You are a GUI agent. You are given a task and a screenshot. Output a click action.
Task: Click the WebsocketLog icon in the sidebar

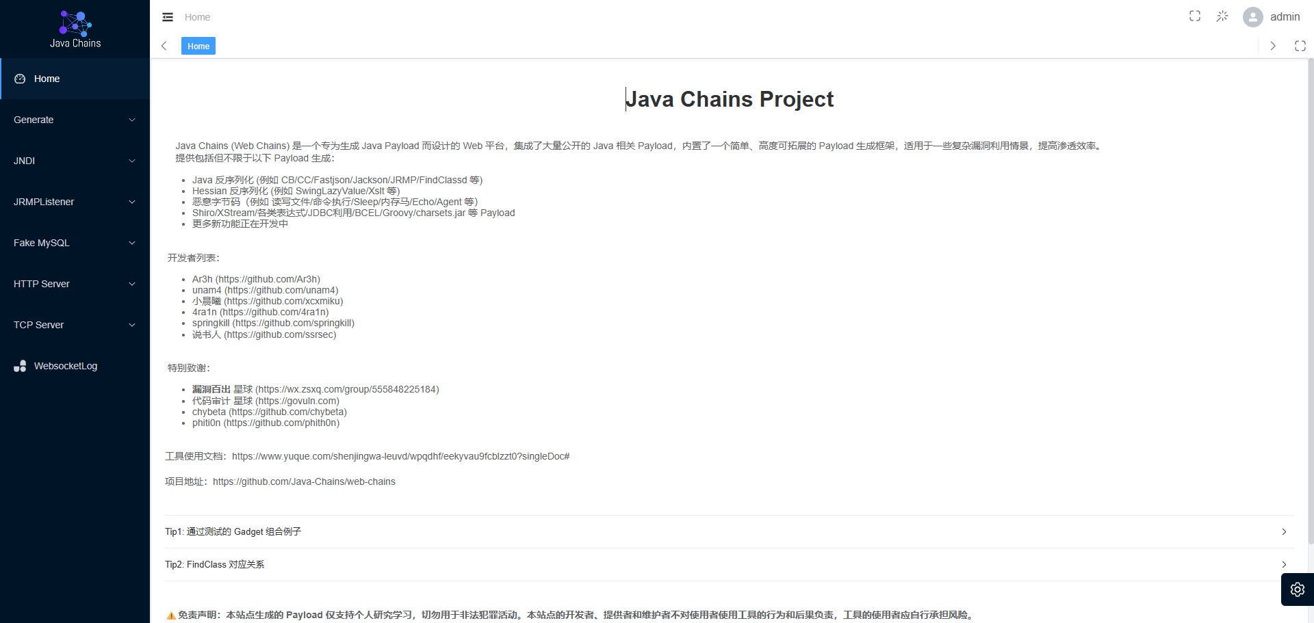20,366
